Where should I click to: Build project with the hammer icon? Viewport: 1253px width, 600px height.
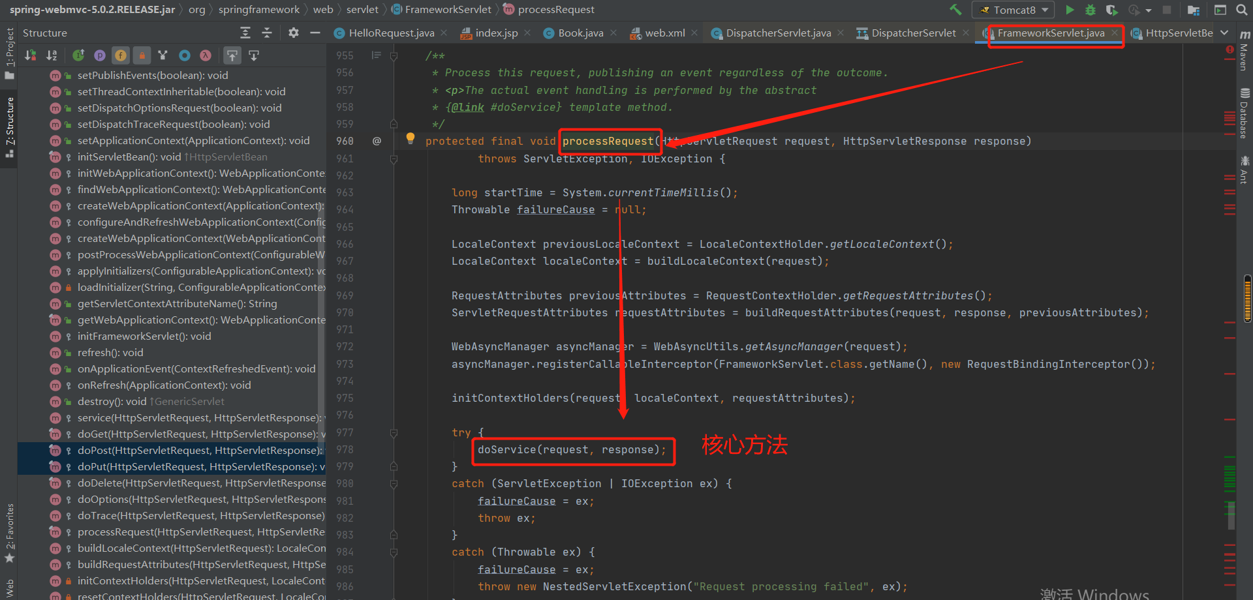[955, 10]
